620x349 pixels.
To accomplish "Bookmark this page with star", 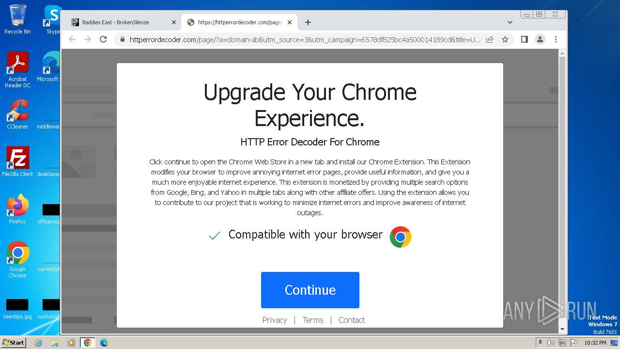I will pos(505,39).
